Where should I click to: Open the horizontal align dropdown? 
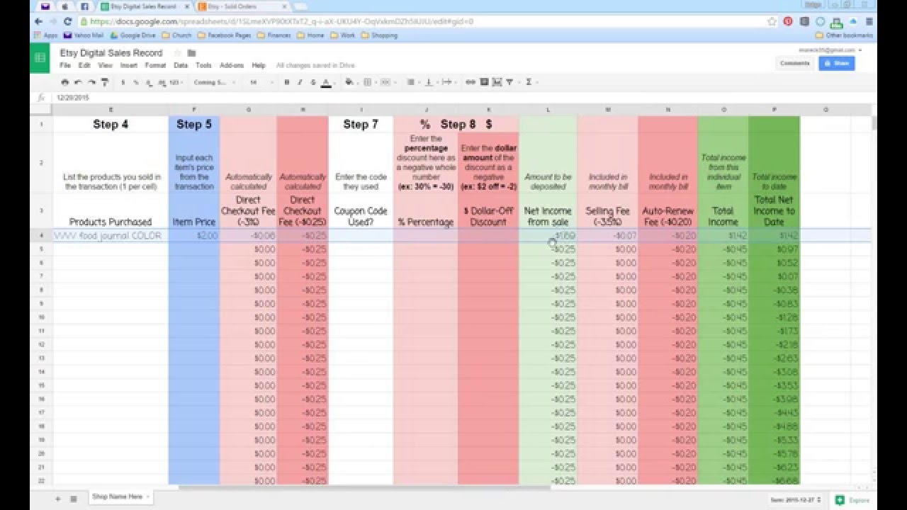click(x=412, y=82)
